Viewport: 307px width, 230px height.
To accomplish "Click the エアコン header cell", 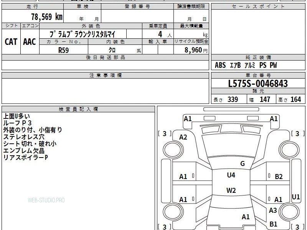I will pyautogui.click(x=30, y=26).
